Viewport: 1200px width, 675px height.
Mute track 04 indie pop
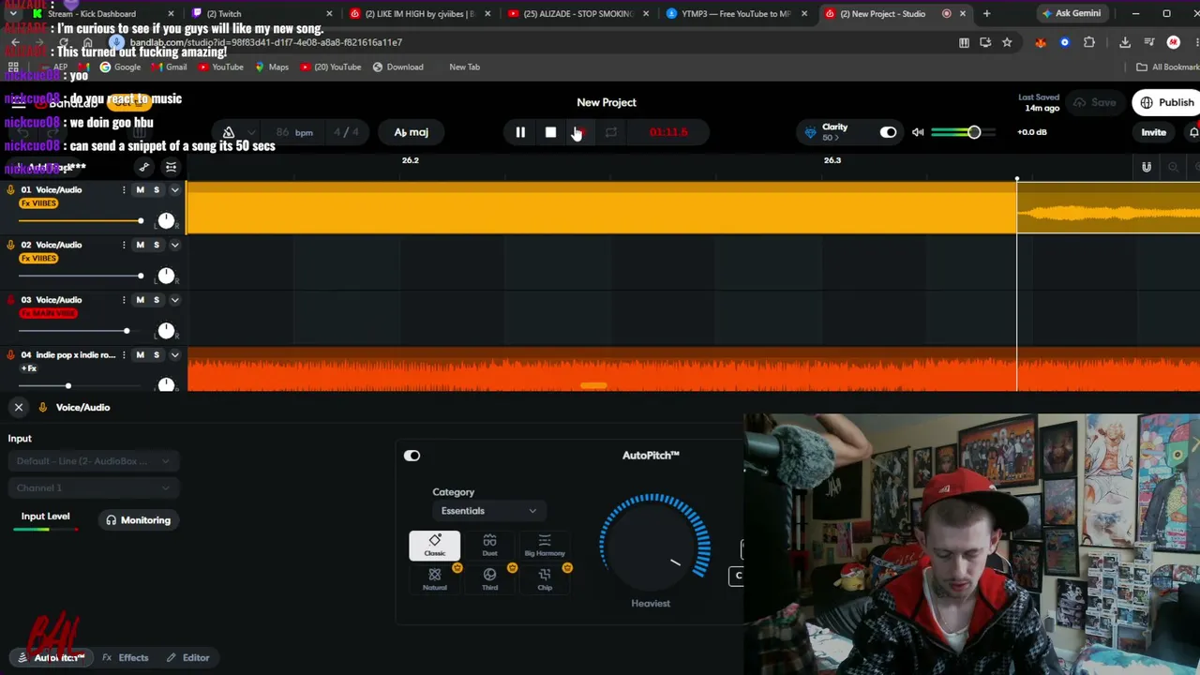(140, 354)
